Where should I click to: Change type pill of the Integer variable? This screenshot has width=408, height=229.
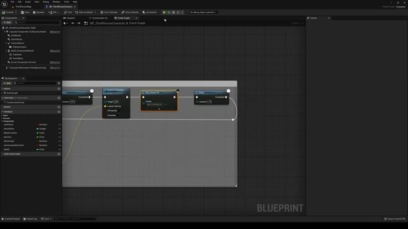click(41, 128)
